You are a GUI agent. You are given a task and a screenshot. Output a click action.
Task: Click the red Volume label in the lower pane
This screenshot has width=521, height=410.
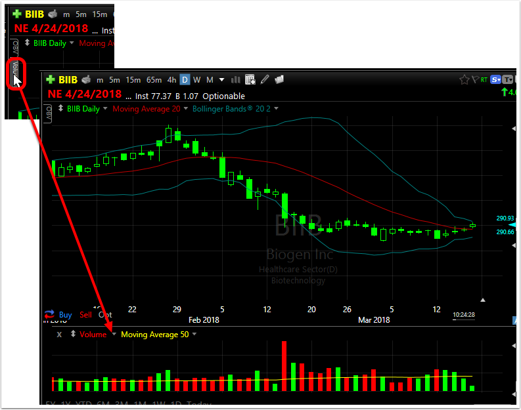93,335
